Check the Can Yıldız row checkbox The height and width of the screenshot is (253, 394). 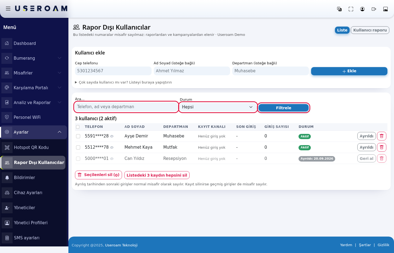pos(78,159)
